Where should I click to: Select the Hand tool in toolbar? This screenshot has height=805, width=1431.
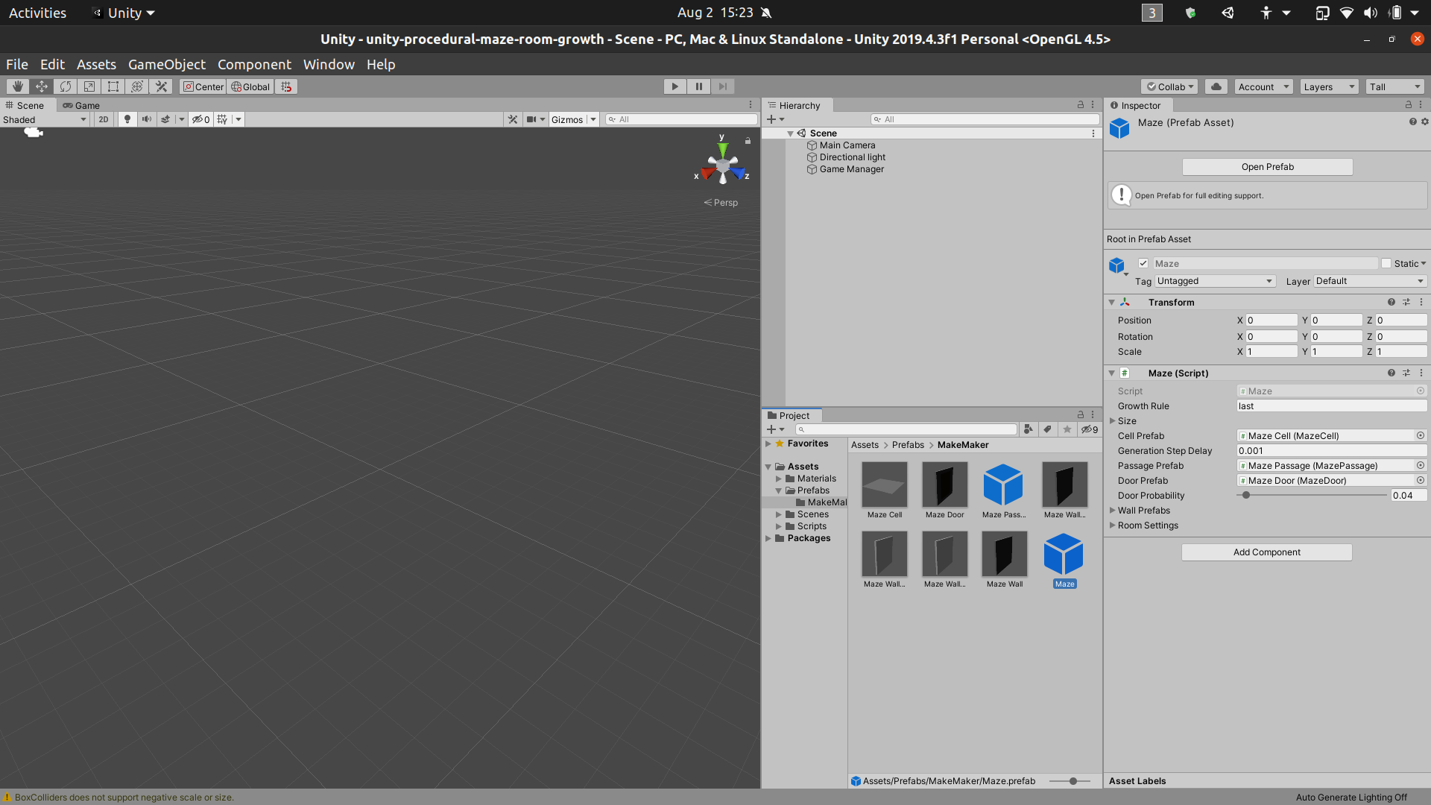click(17, 86)
